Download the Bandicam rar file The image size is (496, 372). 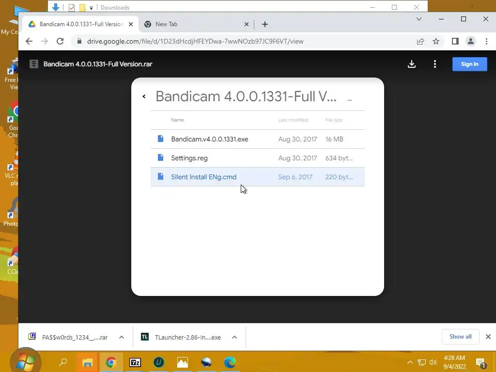412,64
